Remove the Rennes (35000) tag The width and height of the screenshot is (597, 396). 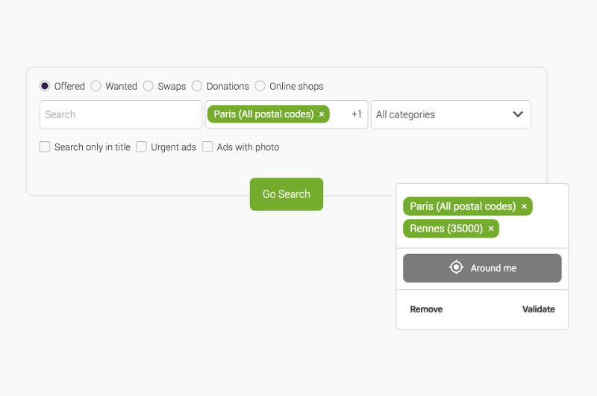coord(491,229)
